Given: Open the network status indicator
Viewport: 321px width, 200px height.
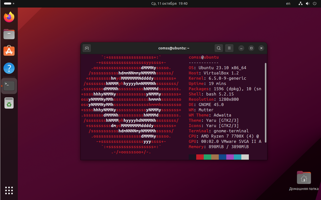Looking at the screenshot, I should [x=301, y=4].
